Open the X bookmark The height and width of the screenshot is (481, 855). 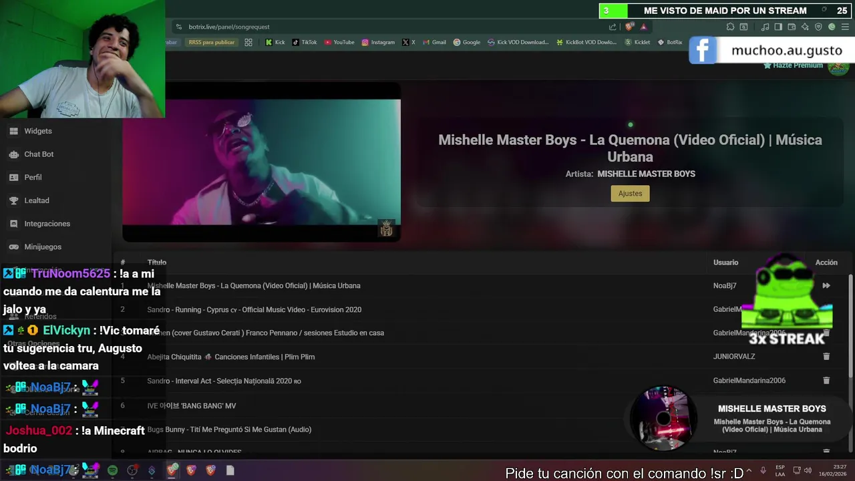tap(409, 42)
